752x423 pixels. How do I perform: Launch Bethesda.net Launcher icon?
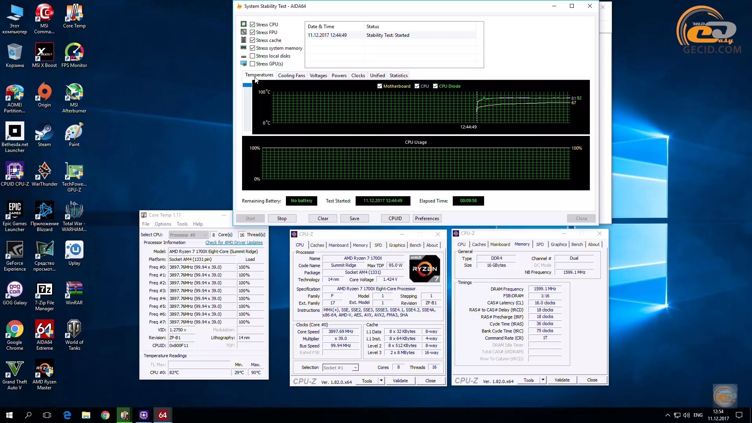pos(14,137)
